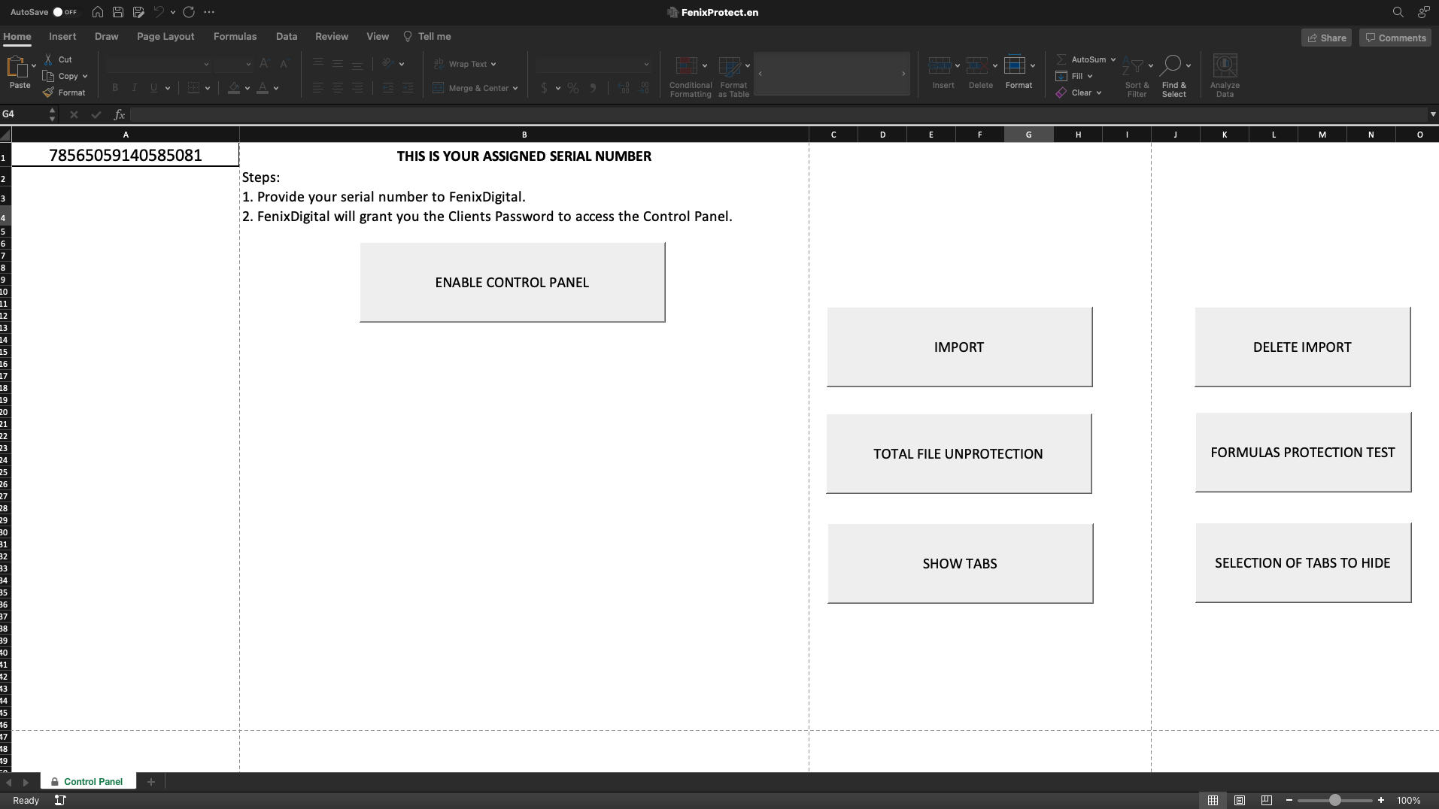
Task: Click the Share button
Action: point(1327,38)
